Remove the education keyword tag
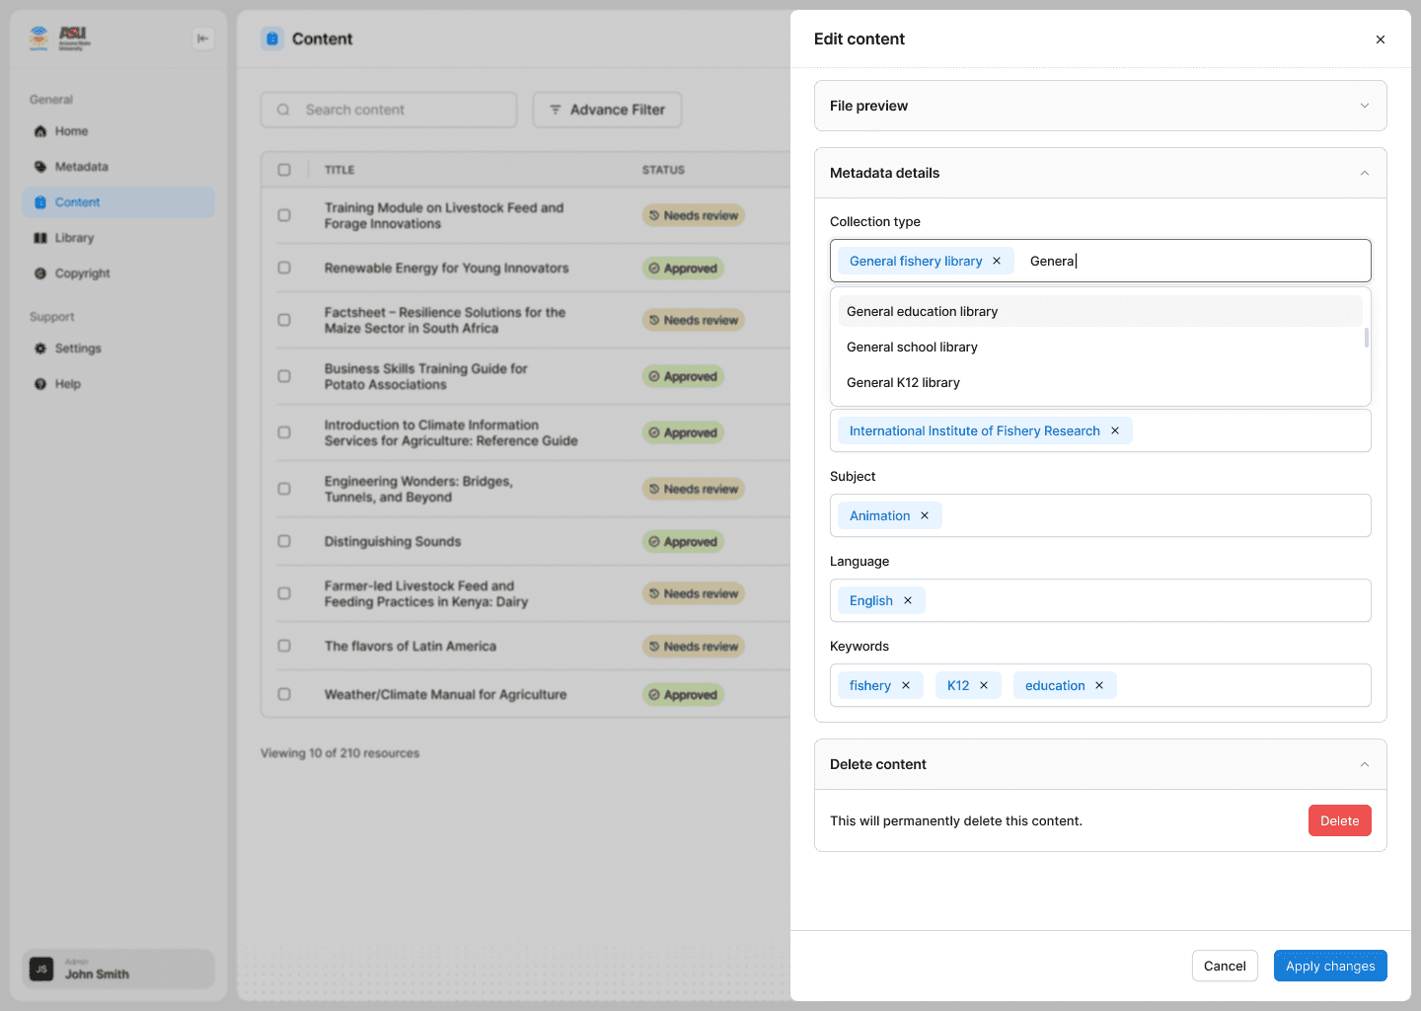 pyautogui.click(x=1099, y=686)
